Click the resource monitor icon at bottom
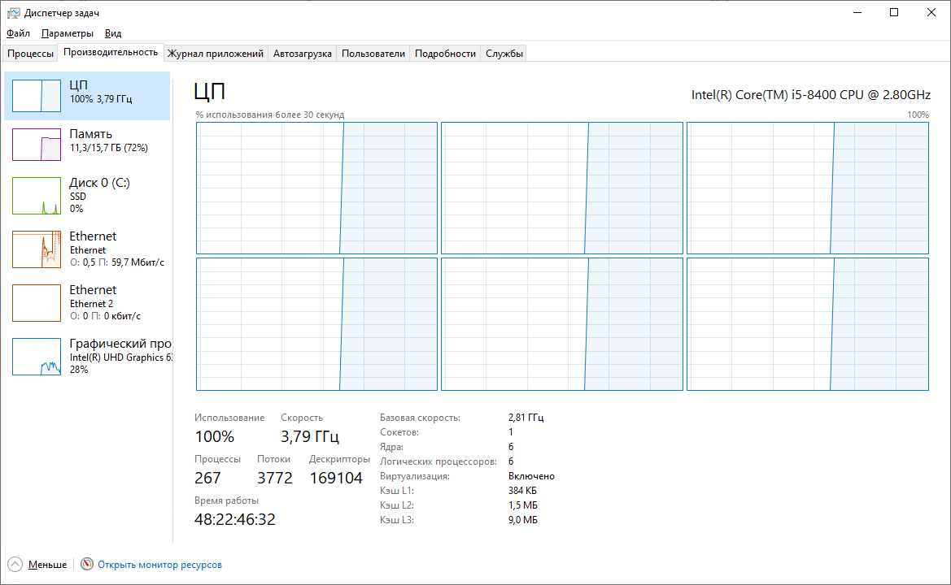 pos(86,565)
